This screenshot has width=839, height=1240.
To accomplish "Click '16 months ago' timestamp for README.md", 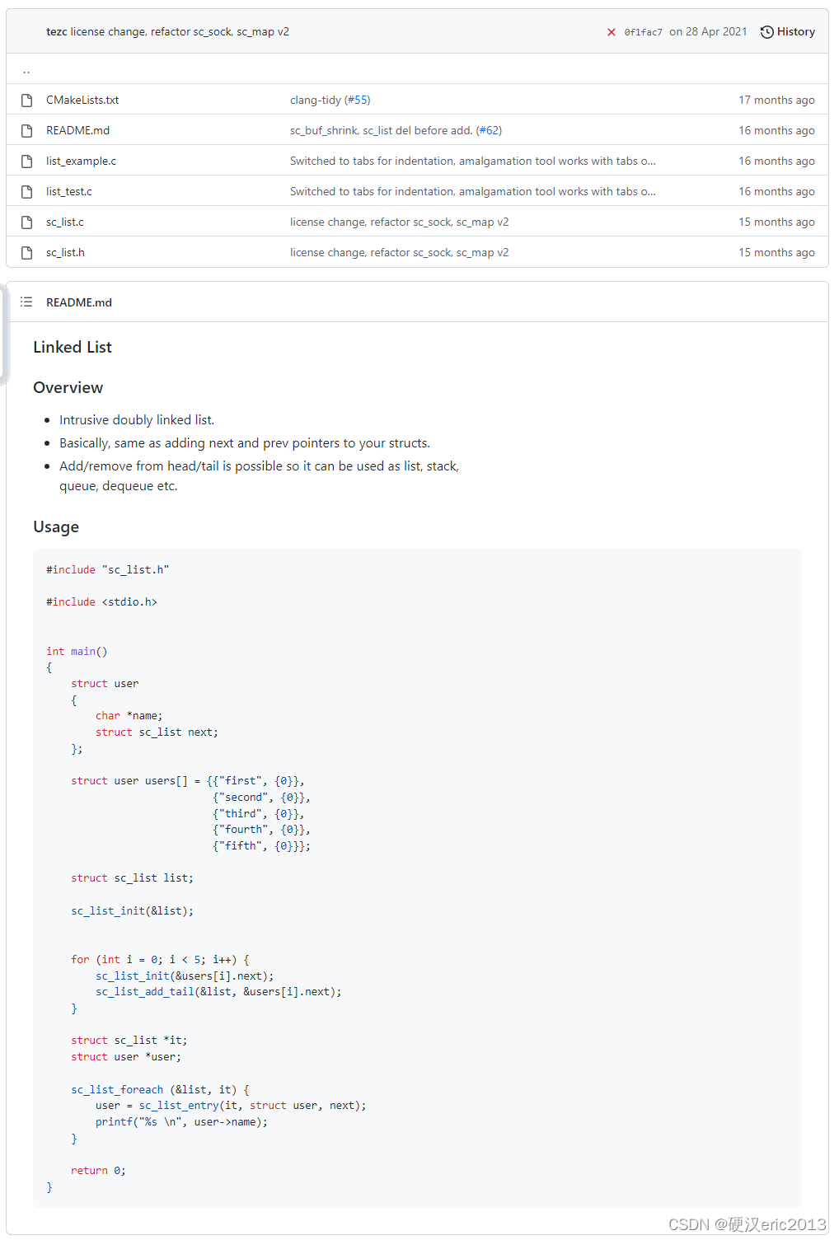I will tap(776, 130).
